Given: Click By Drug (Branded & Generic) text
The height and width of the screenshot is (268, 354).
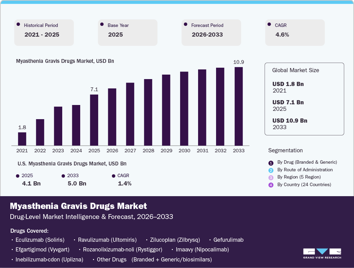Looking at the screenshot, I should [307, 162].
